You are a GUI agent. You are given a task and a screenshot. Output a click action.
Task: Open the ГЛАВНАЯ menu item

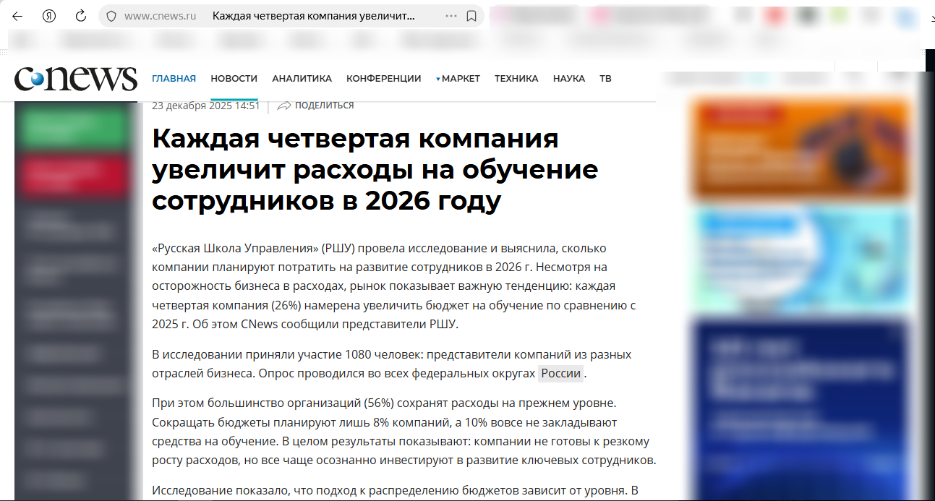point(174,78)
